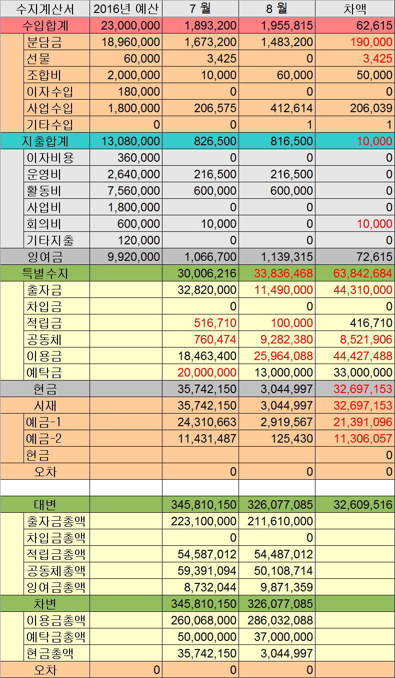The width and height of the screenshot is (395, 678).
Task: Select 분담금 budget cell 18,960,000
Action: click(x=126, y=42)
